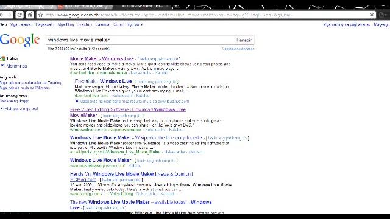Click the Google logo
Screen dimensions: 390x219
point(20,40)
